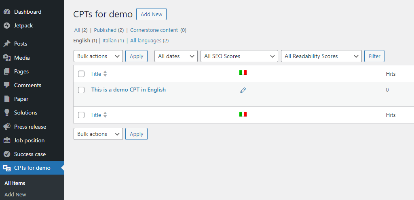Click the bottom Apply button

click(x=137, y=134)
